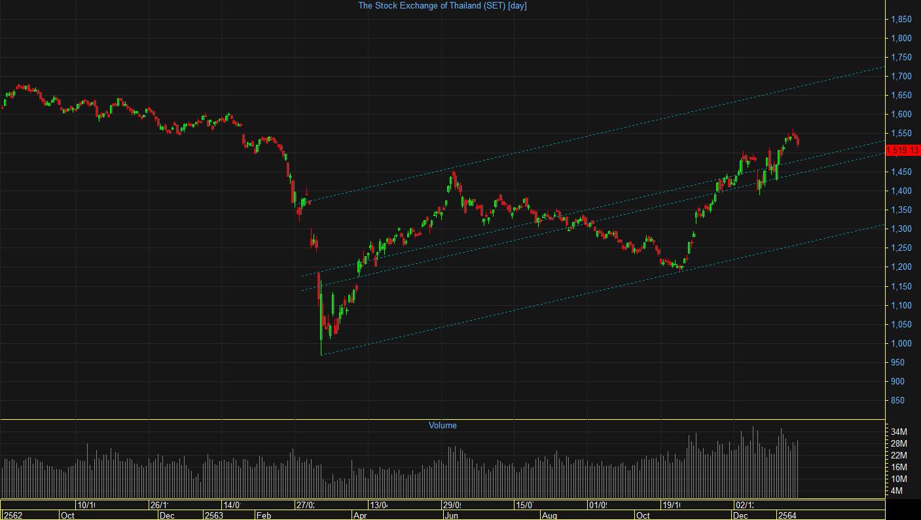The height and width of the screenshot is (520, 921).
Task: Click the date tick starting with 19/
Action: click(671, 506)
